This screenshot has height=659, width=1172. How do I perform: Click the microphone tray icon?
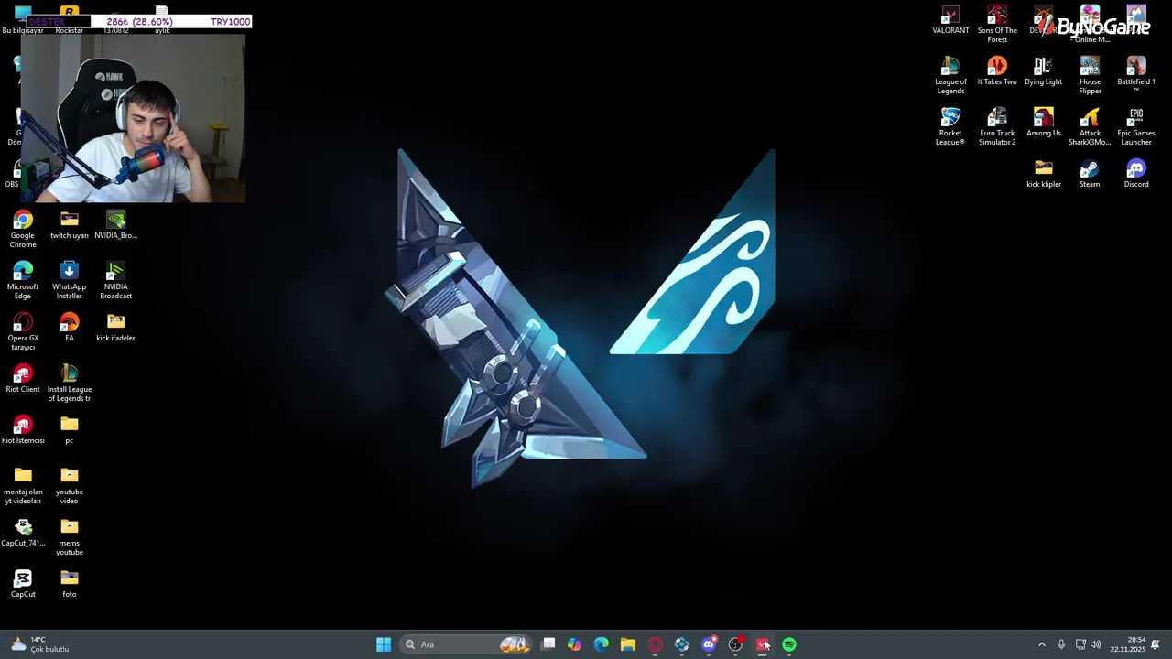point(1061,644)
